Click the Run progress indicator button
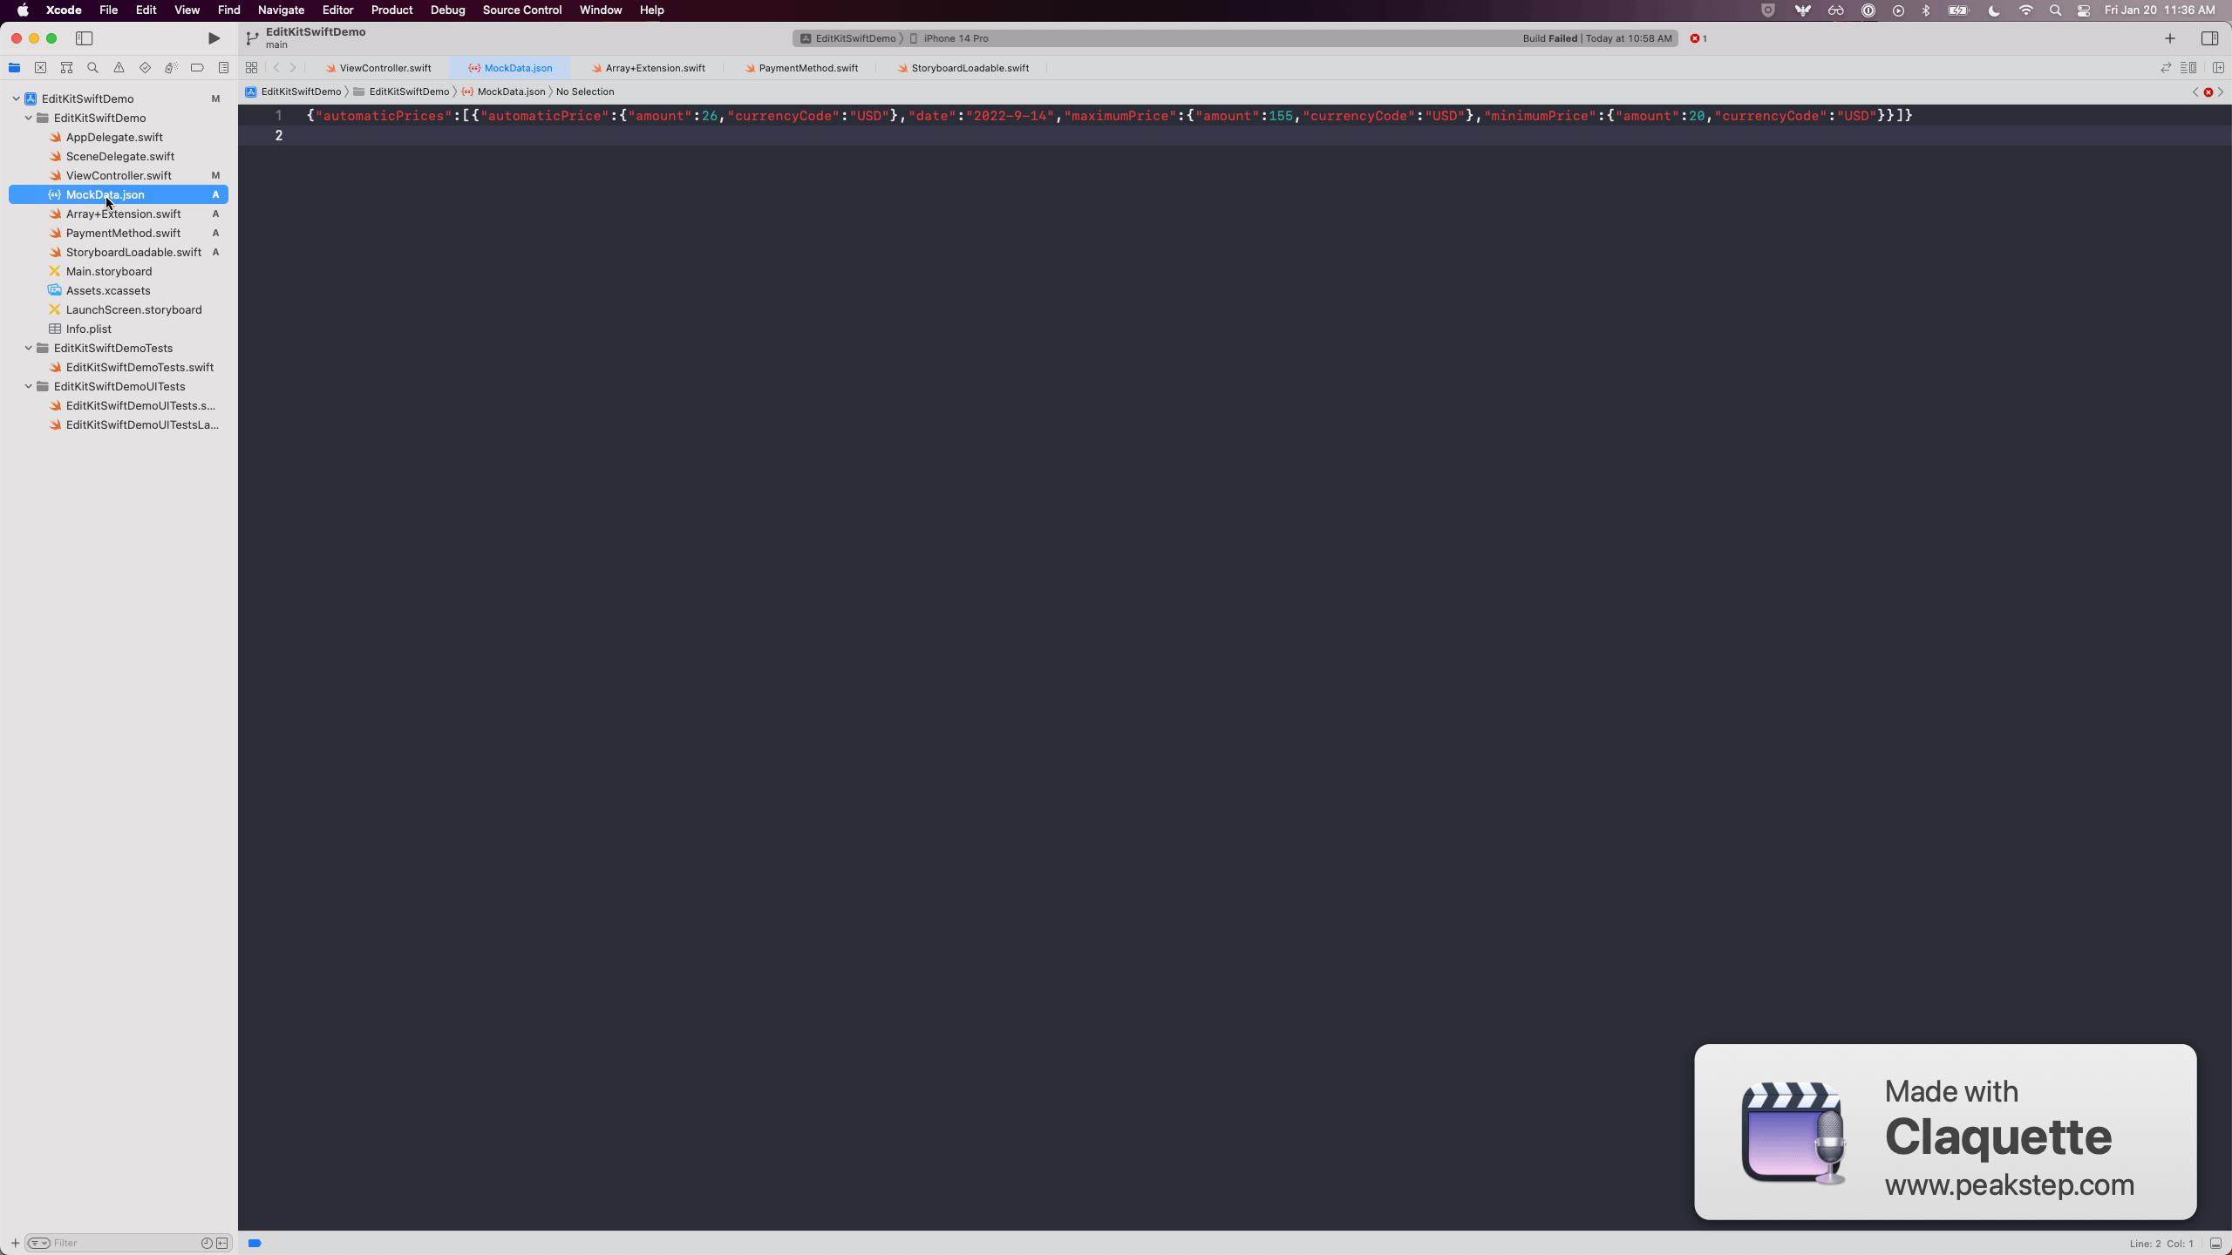The height and width of the screenshot is (1255, 2232). point(213,38)
